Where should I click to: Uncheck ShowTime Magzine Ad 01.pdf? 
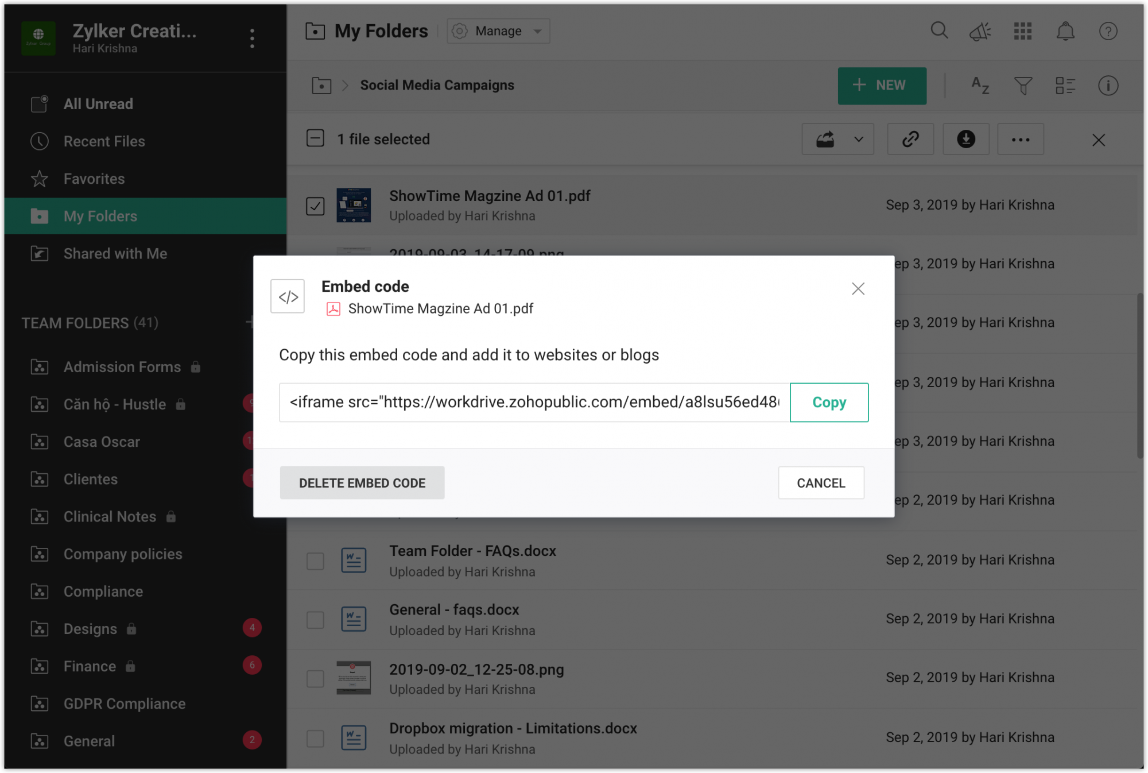point(315,206)
